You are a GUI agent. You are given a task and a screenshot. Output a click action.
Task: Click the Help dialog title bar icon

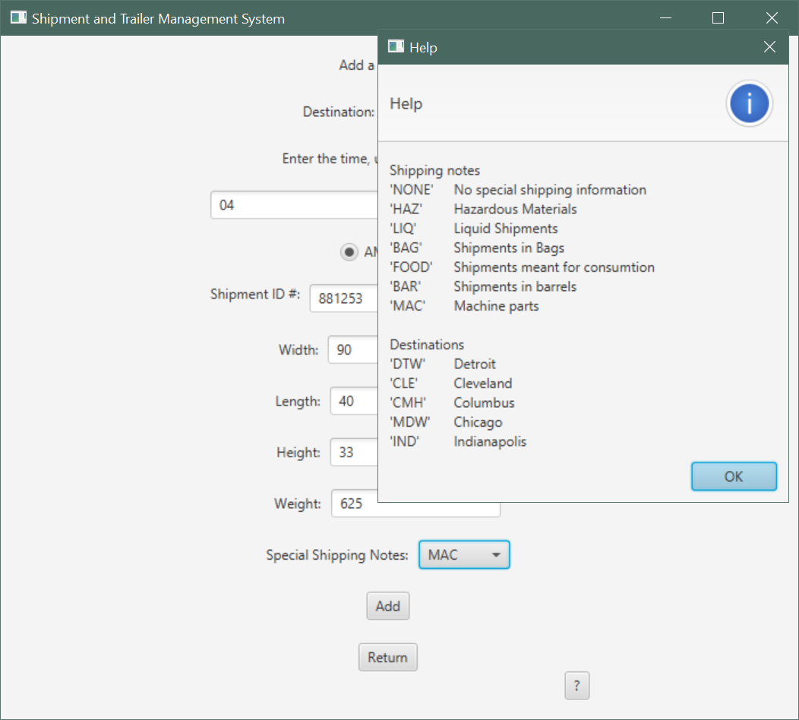tap(396, 46)
